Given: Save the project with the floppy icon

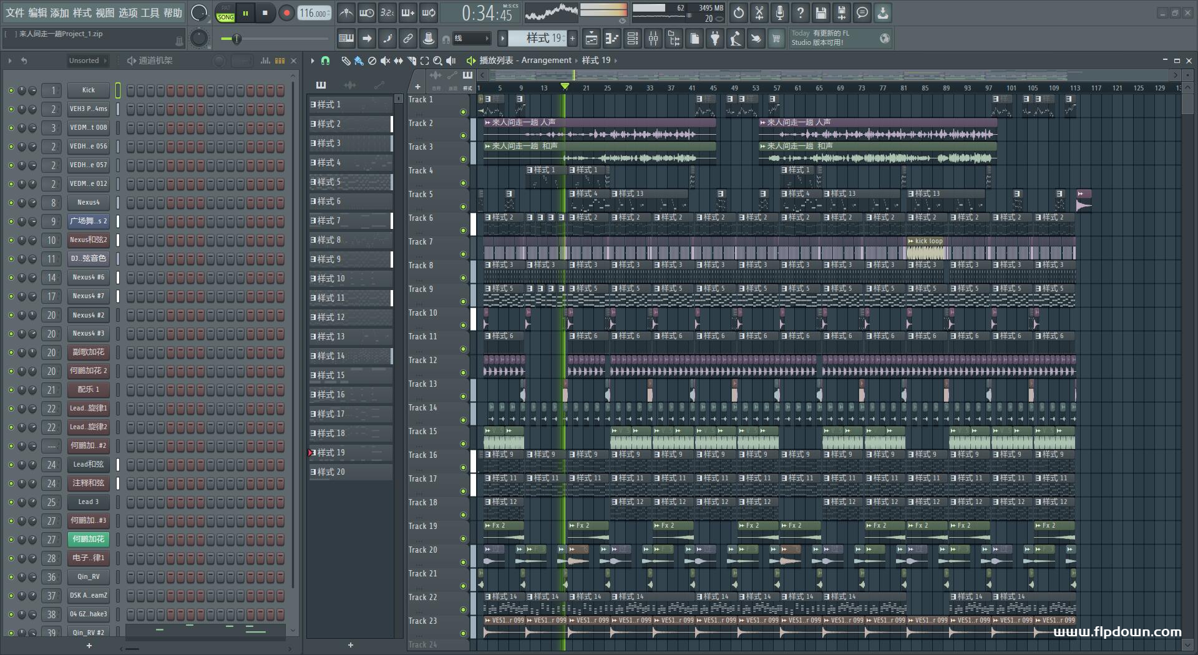Looking at the screenshot, I should pyautogui.click(x=821, y=12).
